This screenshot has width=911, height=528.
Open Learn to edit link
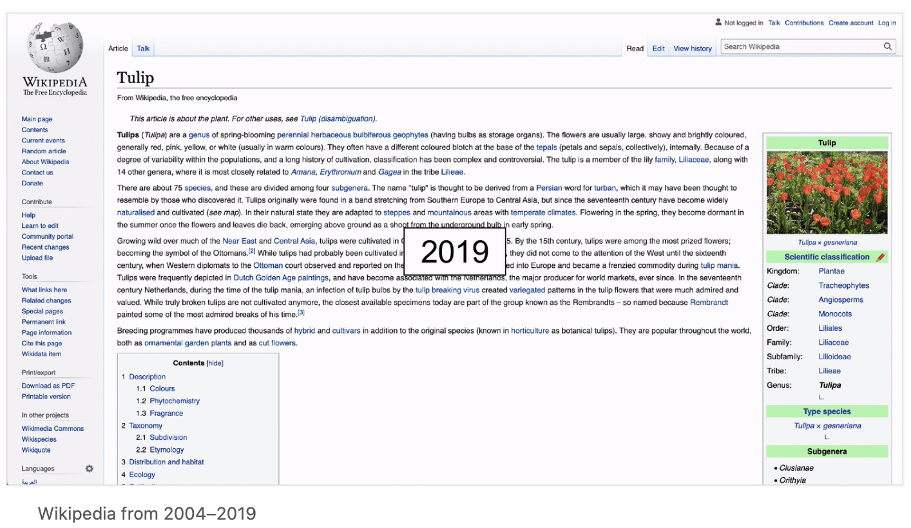click(40, 226)
